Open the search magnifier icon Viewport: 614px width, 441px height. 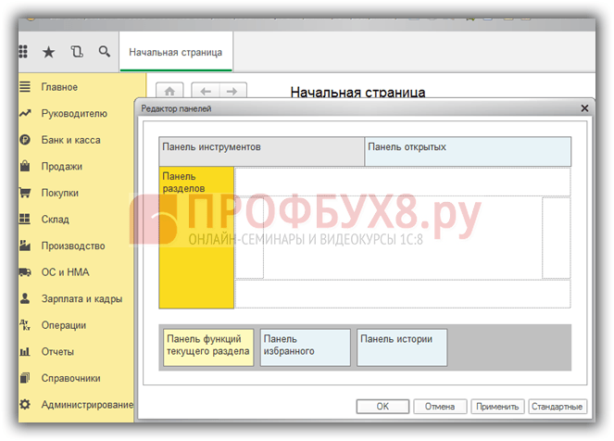click(x=104, y=51)
